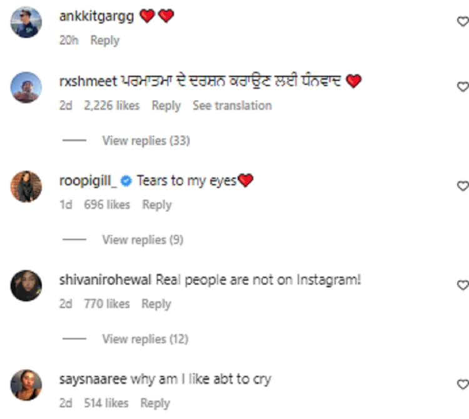This screenshot has height=419, width=469.
Task: Open ankkitgargg's profile picture
Action: coord(26,23)
